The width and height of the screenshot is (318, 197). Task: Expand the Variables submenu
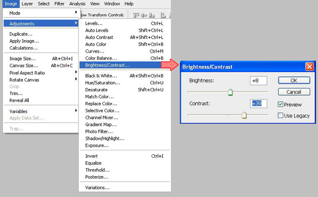(41, 111)
